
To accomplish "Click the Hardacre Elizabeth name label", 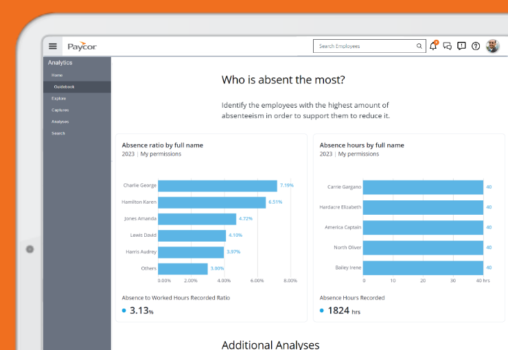I will [340, 207].
